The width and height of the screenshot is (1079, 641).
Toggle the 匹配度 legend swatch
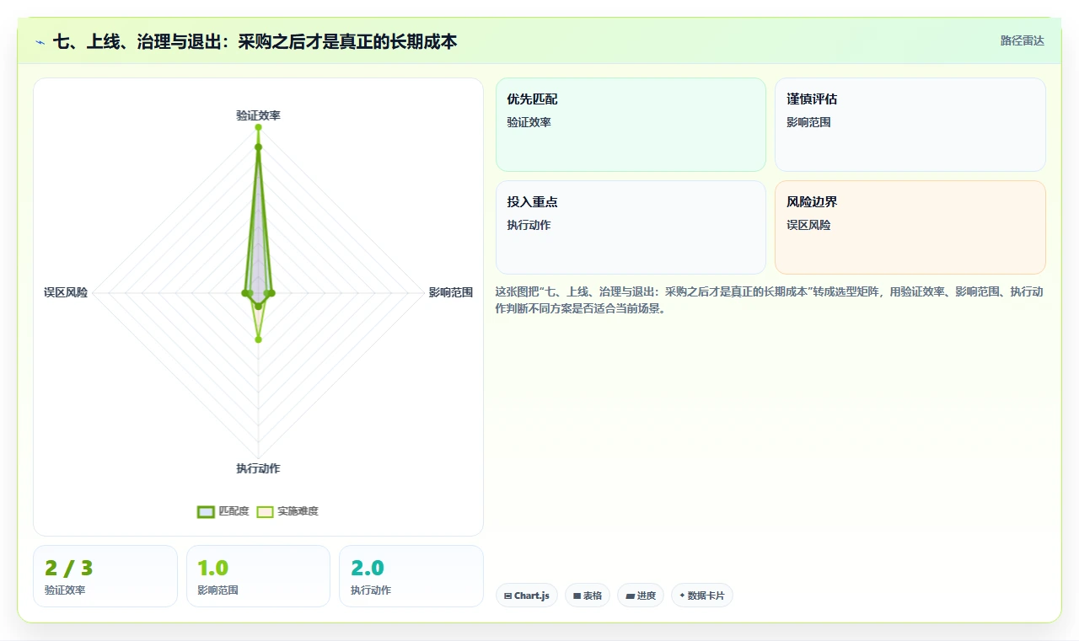(206, 511)
